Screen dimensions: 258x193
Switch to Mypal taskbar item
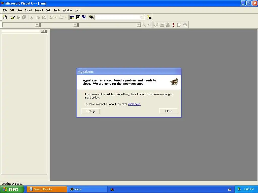click(x=87, y=189)
